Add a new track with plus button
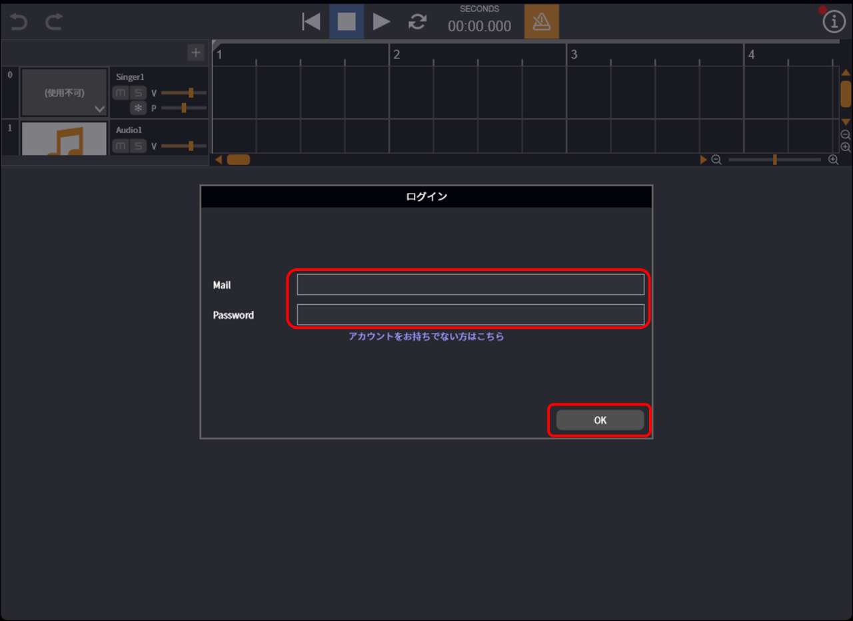The width and height of the screenshot is (853, 621). click(x=195, y=53)
